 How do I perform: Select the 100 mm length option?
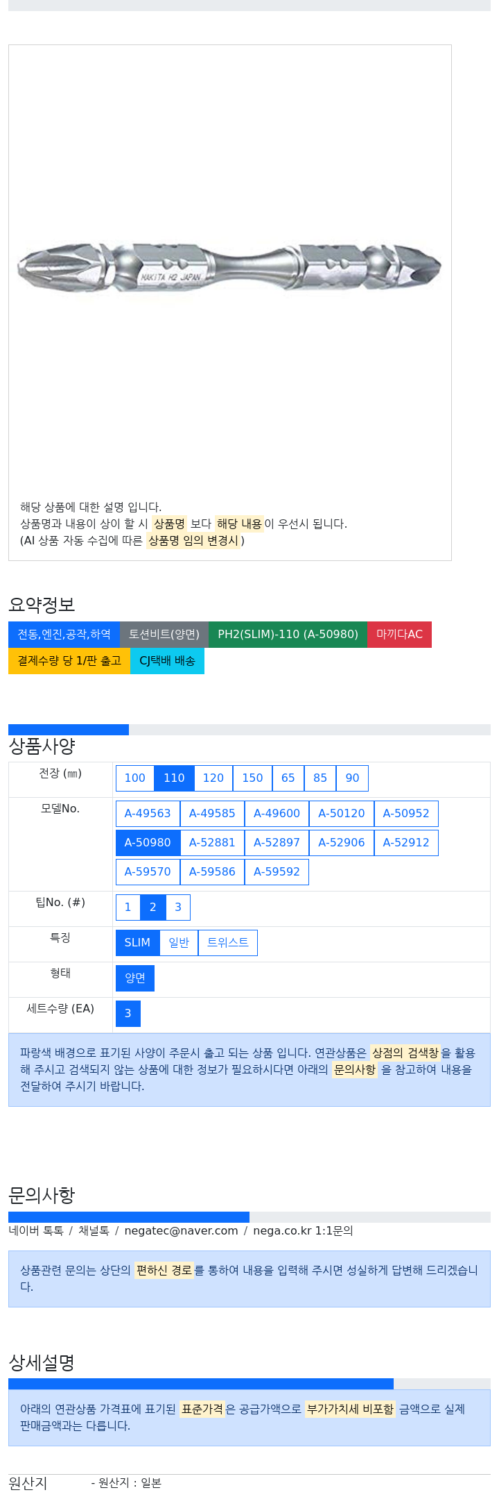click(x=134, y=778)
